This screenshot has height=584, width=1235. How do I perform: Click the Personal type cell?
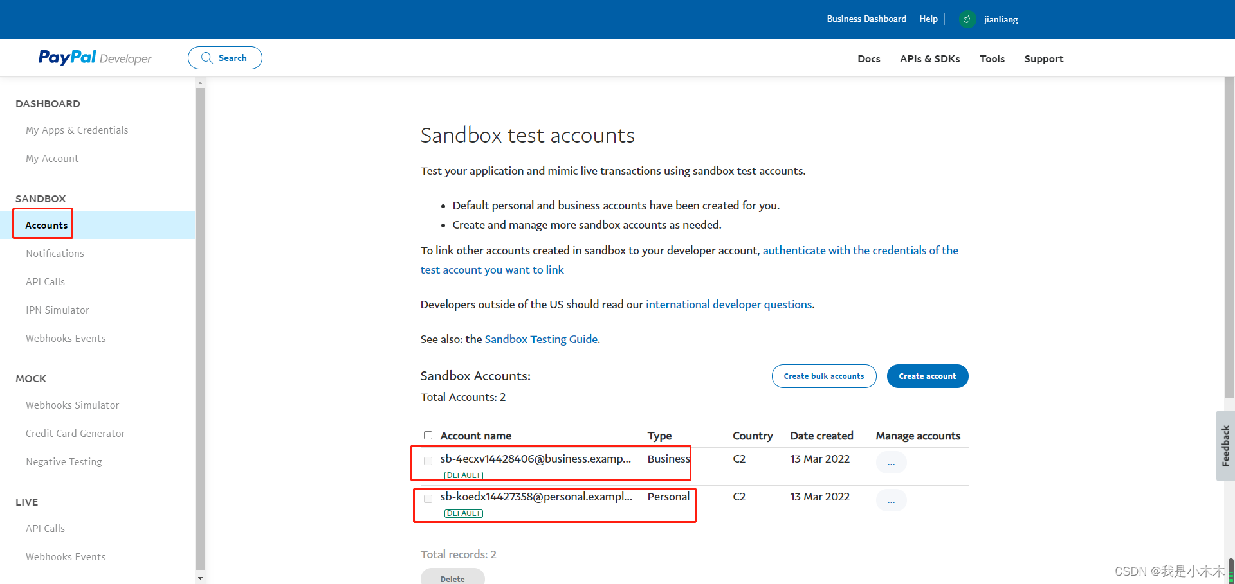click(x=668, y=497)
